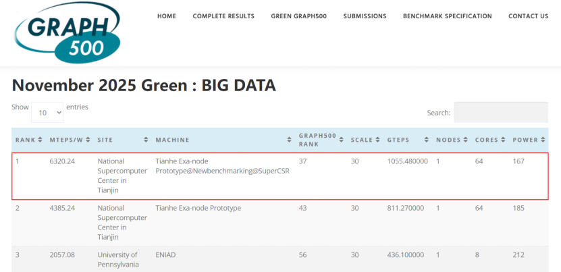Screen dimensions: 561x272
Task: Sort by Machine column sort icon
Action: pos(289,140)
